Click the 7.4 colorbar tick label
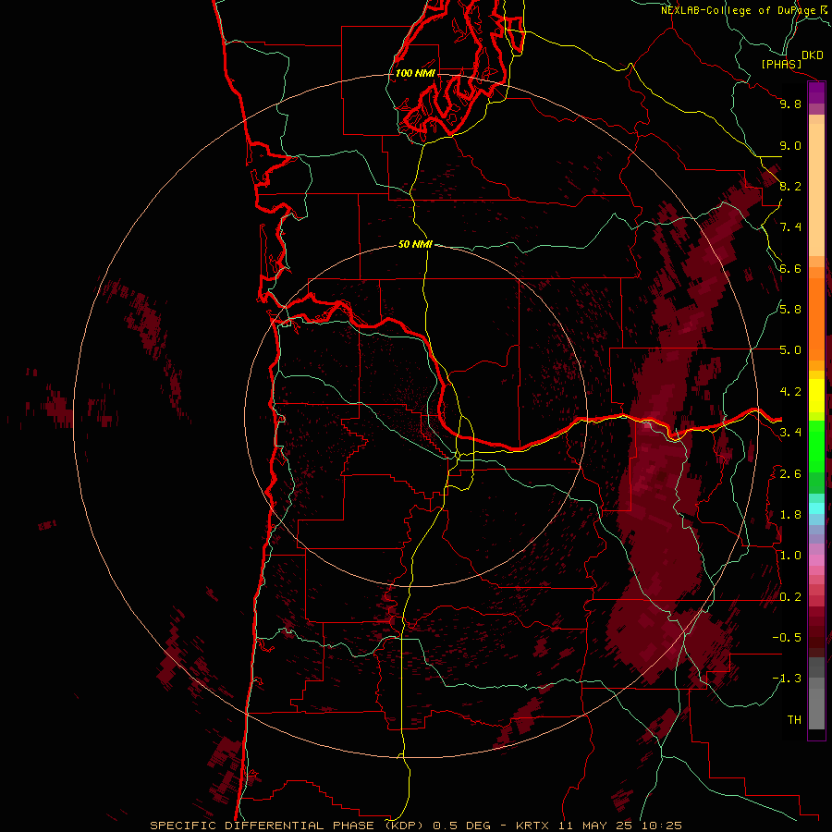832x832 pixels. pyautogui.click(x=790, y=227)
